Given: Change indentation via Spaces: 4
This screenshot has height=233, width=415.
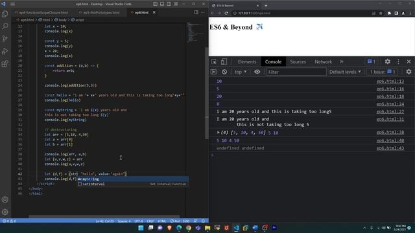Looking at the screenshot, I should click(124, 221).
